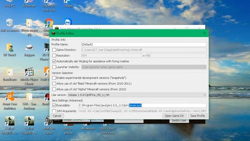Image resolution: width=250 pixels, height=141 pixels.
Task: Allow old Alpha Minecraft versions checkbox
Action: pyautogui.click(x=54, y=89)
